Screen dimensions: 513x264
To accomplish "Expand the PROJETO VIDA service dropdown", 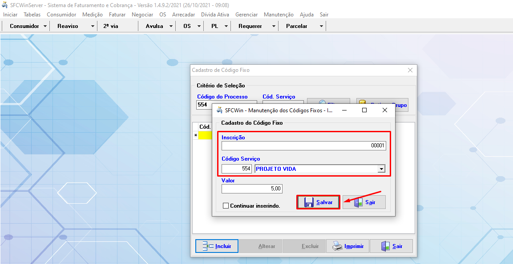I will point(381,169).
